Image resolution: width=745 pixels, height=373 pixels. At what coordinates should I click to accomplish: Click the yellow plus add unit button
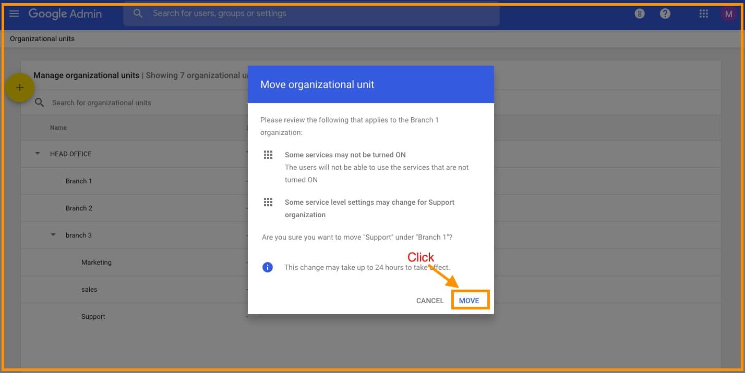tap(19, 88)
